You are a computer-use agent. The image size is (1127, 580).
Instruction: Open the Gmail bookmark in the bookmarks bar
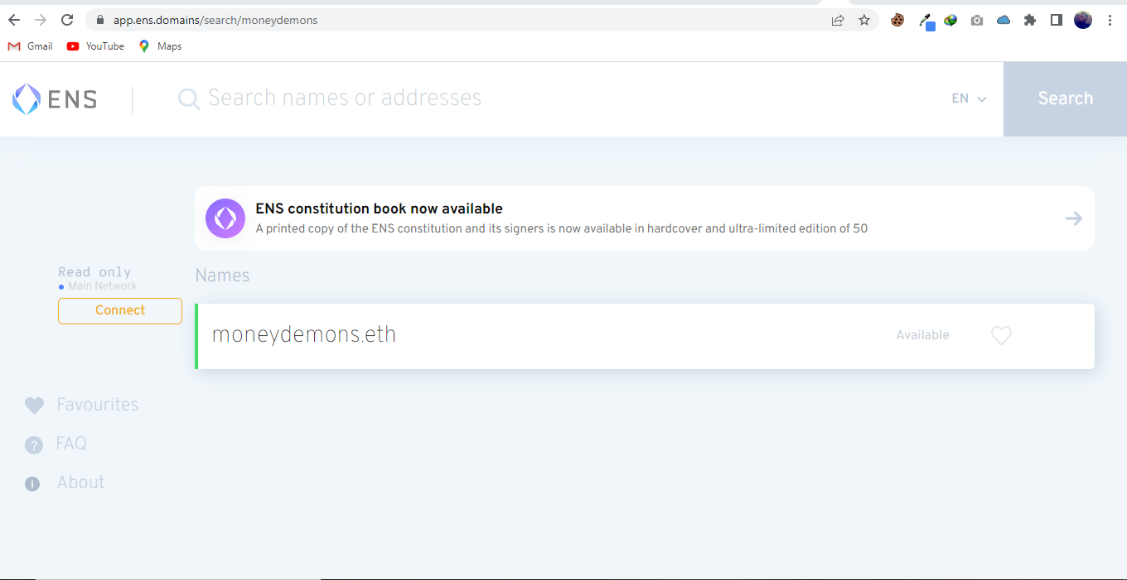(x=30, y=46)
